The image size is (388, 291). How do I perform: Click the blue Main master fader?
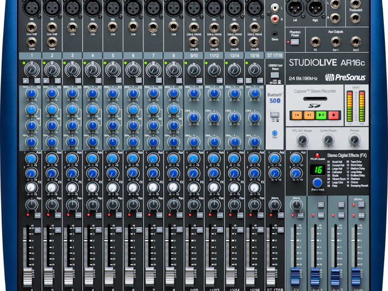coord(356,276)
